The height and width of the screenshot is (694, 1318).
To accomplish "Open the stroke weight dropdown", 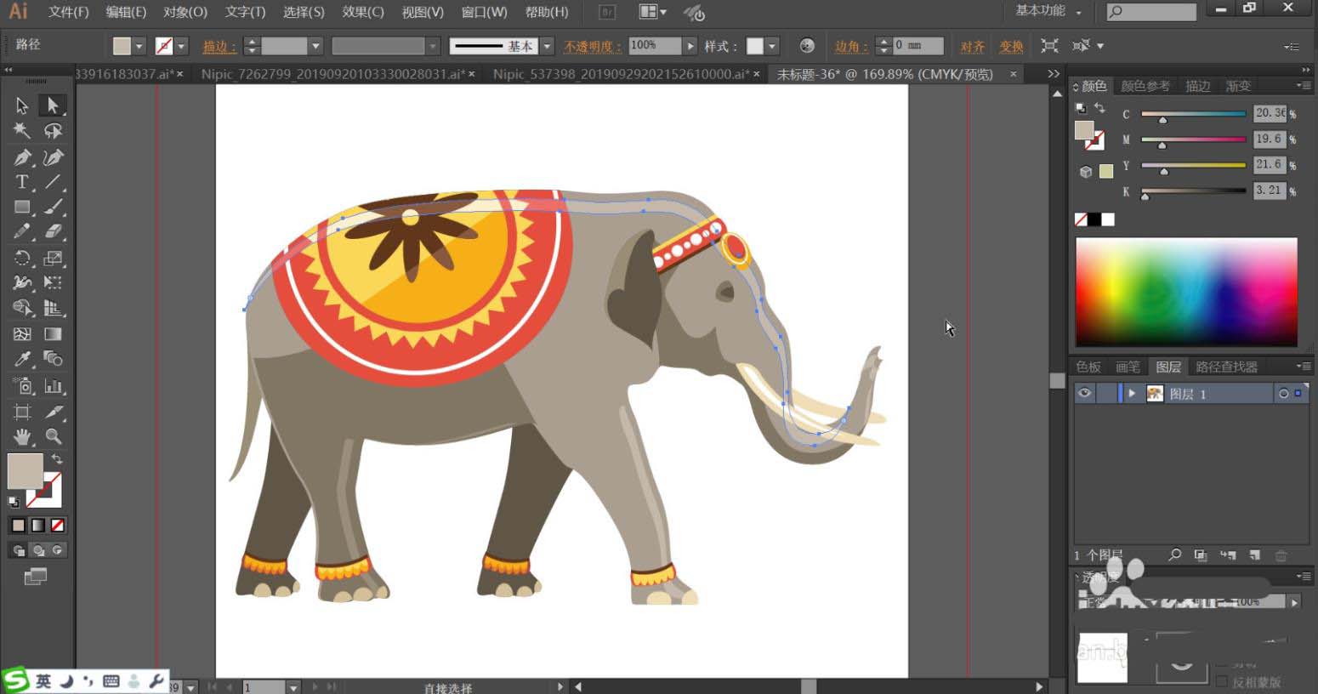I will [x=315, y=46].
